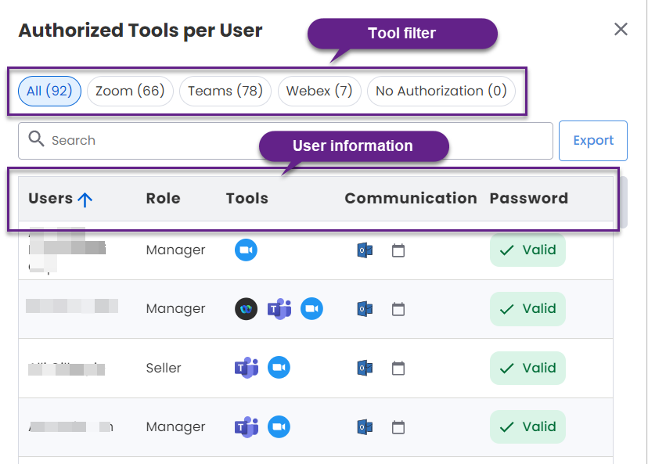
Task: Close the Authorized Tools dialog
Action: pos(621,29)
